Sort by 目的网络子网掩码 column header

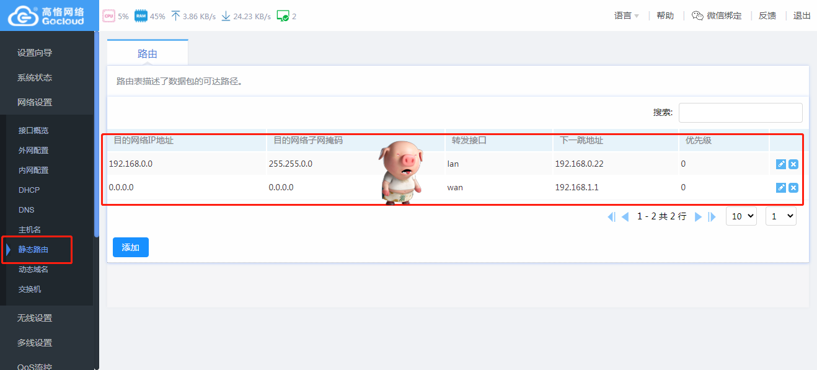point(308,140)
